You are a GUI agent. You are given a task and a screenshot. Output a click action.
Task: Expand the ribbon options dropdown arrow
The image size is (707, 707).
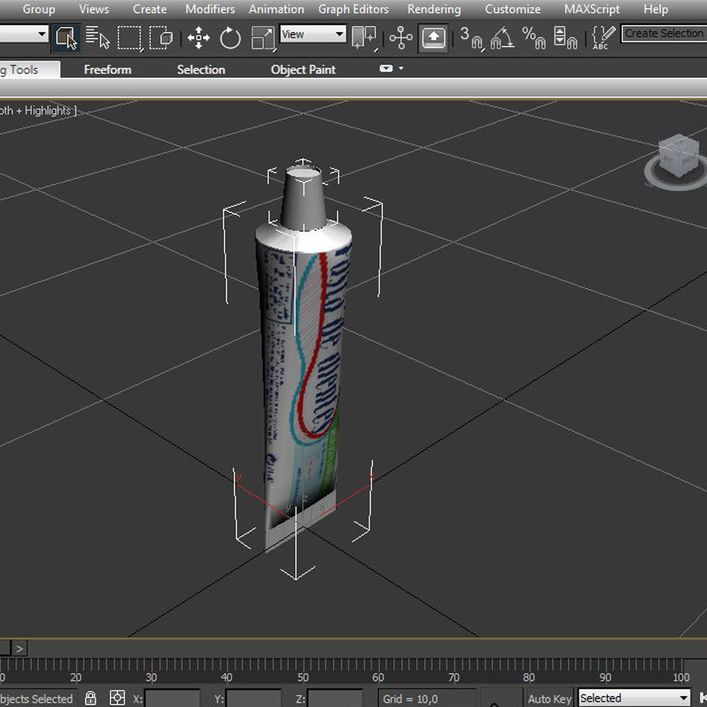(401, 68)
